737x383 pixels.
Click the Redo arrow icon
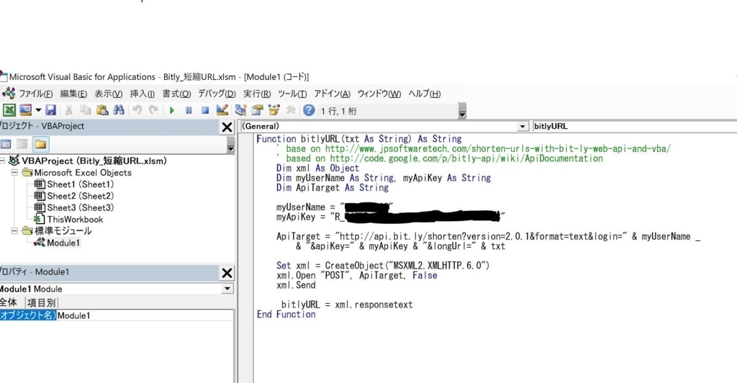coord(153,110)
